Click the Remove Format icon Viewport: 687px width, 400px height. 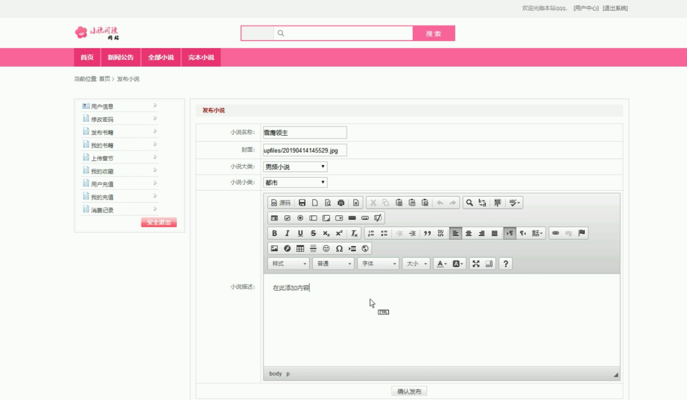coord(354,233)
